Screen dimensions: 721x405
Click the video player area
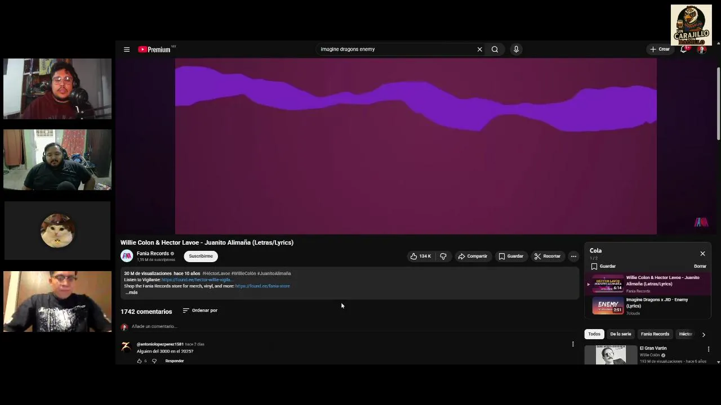[416, 146]
